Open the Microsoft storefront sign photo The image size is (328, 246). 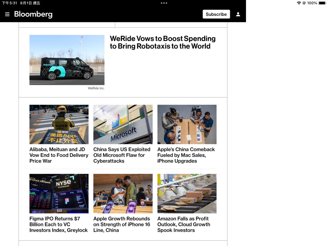(123, 124)
